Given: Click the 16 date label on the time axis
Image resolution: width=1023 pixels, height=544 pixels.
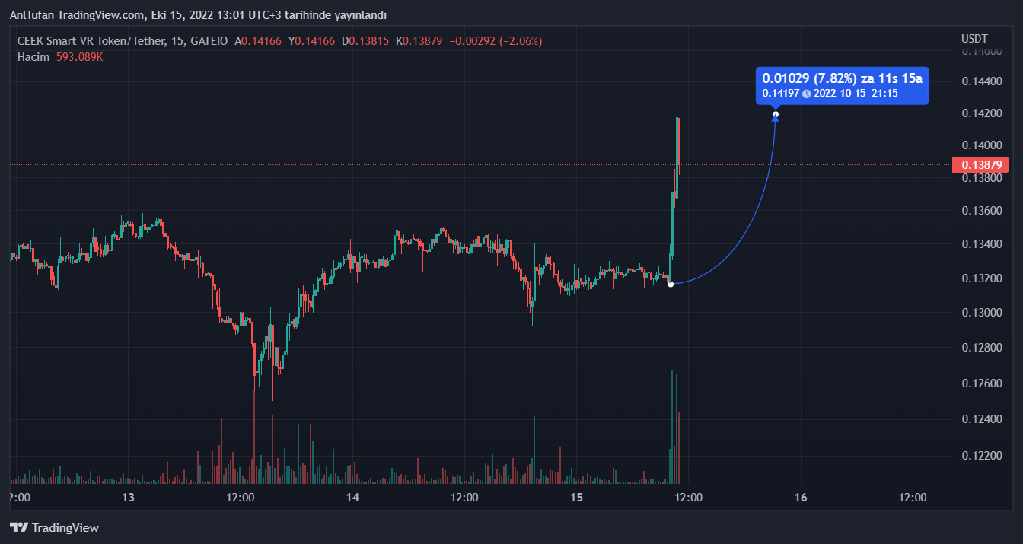Looking at the screenshot, I should pos(800,498).
